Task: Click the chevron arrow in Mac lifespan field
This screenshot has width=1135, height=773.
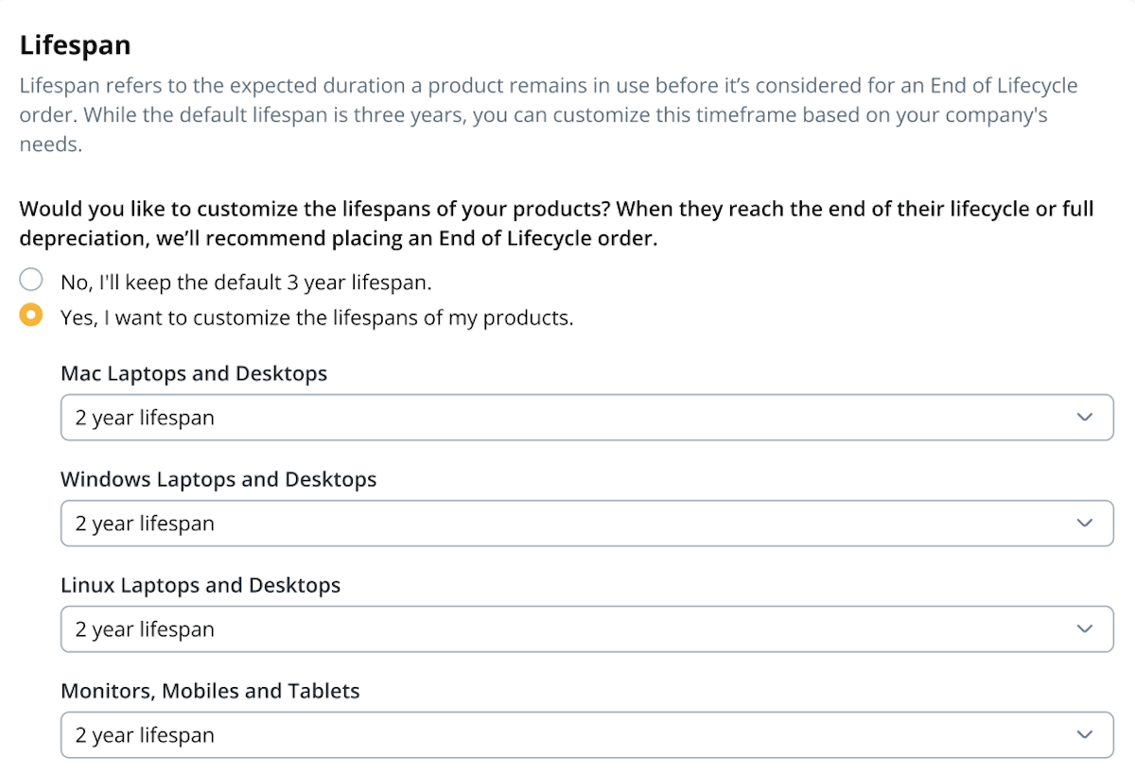Action: [x=1085, y=417]
